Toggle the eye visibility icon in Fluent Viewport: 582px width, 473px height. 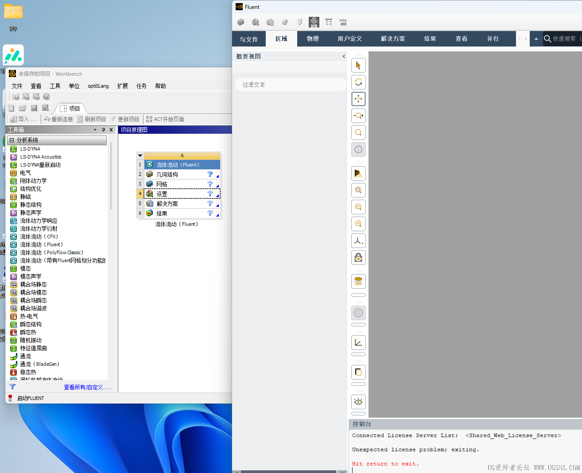[358, 402]
